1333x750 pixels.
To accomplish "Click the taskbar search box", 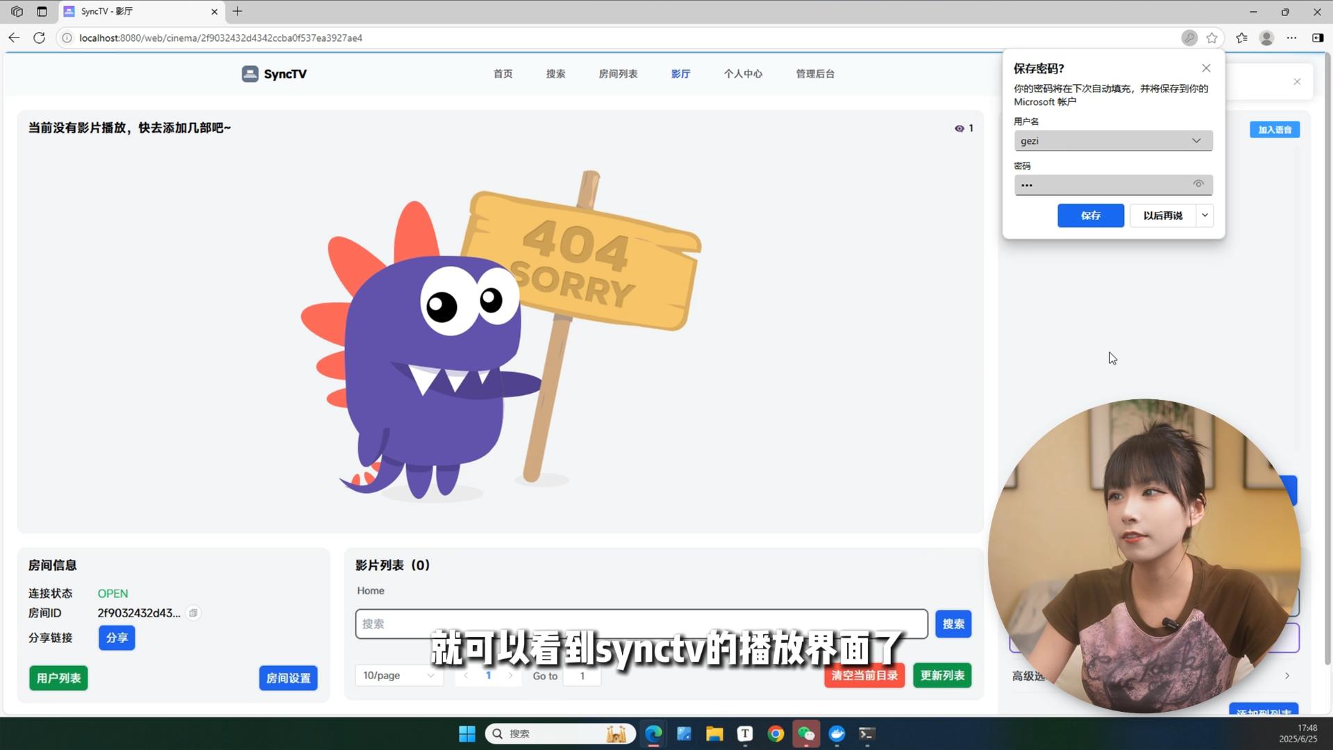I will [x=560, y=734].
